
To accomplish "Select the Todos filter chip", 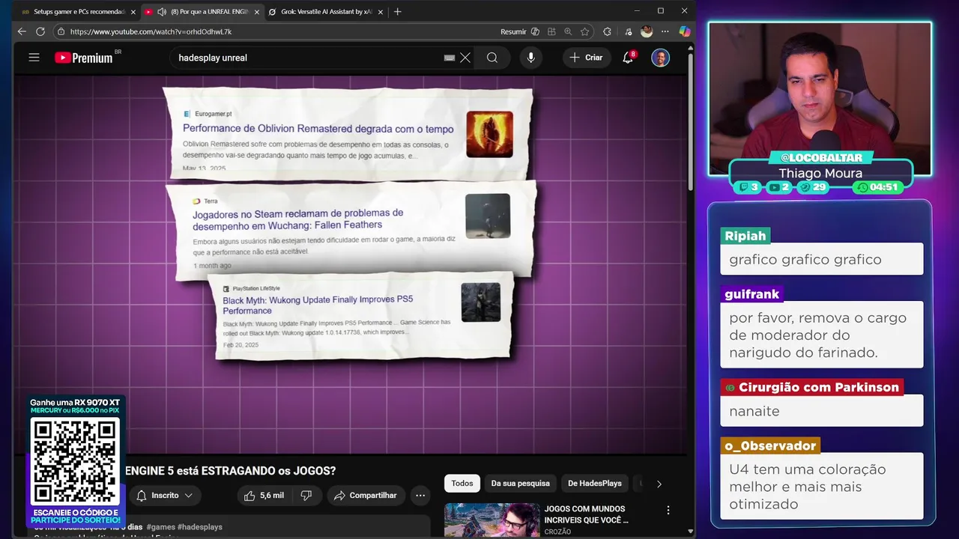I will pyautogui.click(x=462, y=484).
